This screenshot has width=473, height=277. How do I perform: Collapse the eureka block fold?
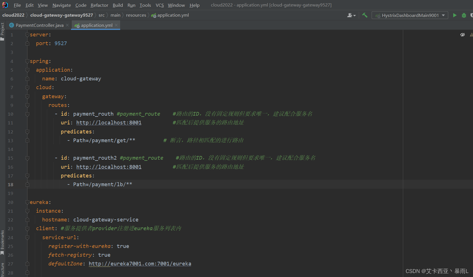click(x=27, y=202)
